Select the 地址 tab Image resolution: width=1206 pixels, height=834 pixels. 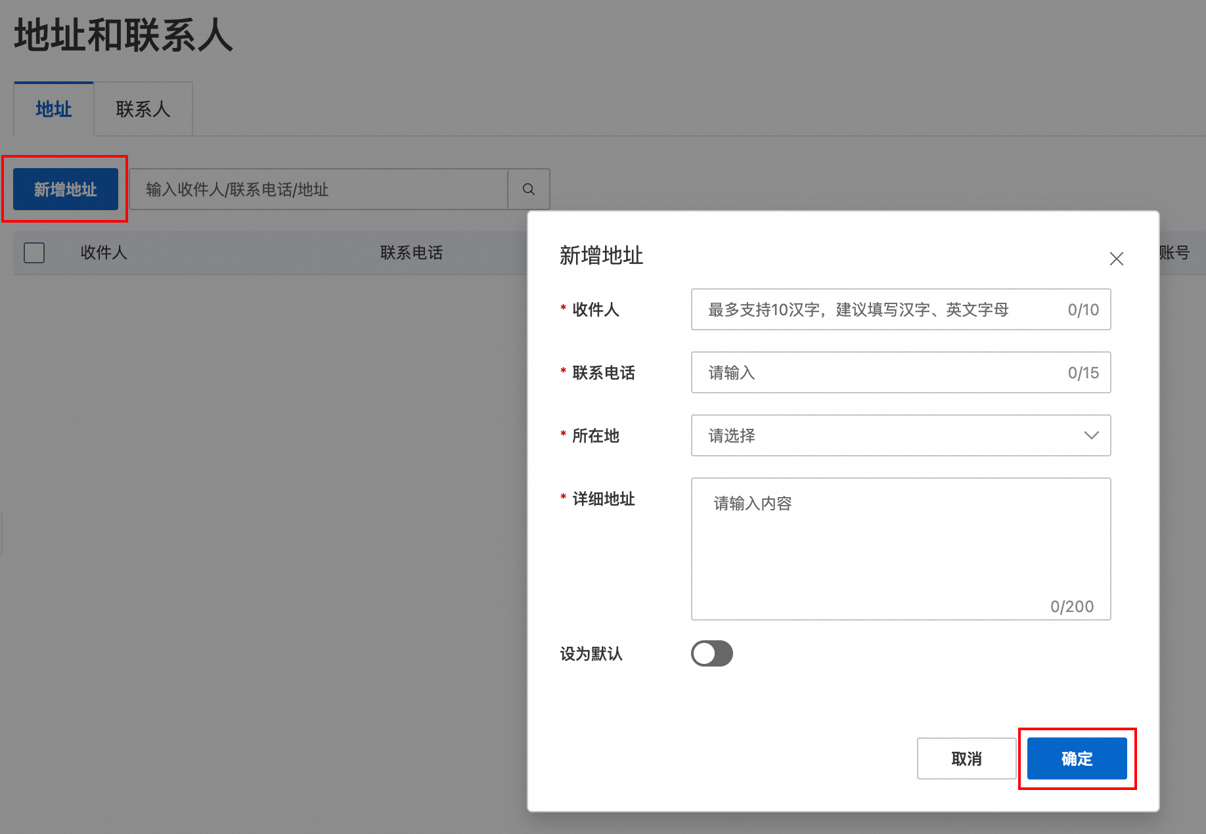(54, 109)
